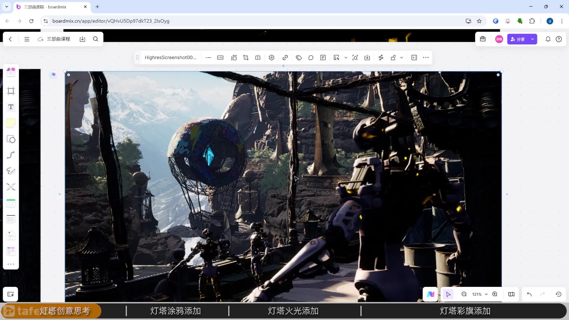Activate the pointer selection mode
The height and width of the screenshot is (320, 569).
pyautogui.click(x=448, y=294)
